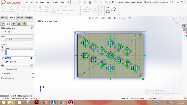Screen dimensions: 187x105
Task: Open the Edit menu
Action: point(31,2)
